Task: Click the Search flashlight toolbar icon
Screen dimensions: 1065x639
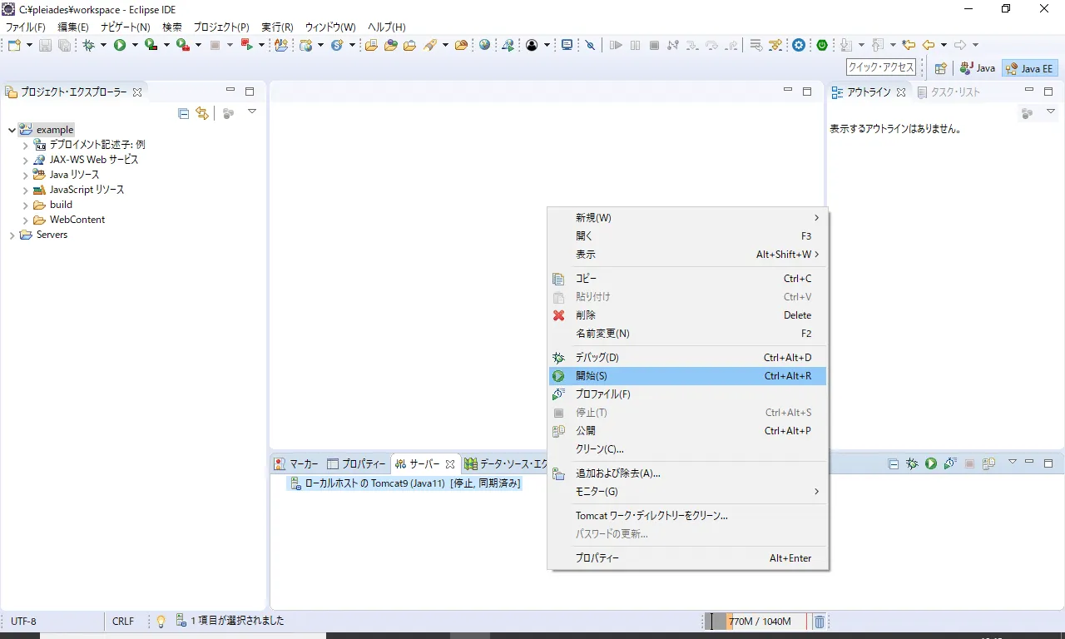Action: tap(430, 45)
